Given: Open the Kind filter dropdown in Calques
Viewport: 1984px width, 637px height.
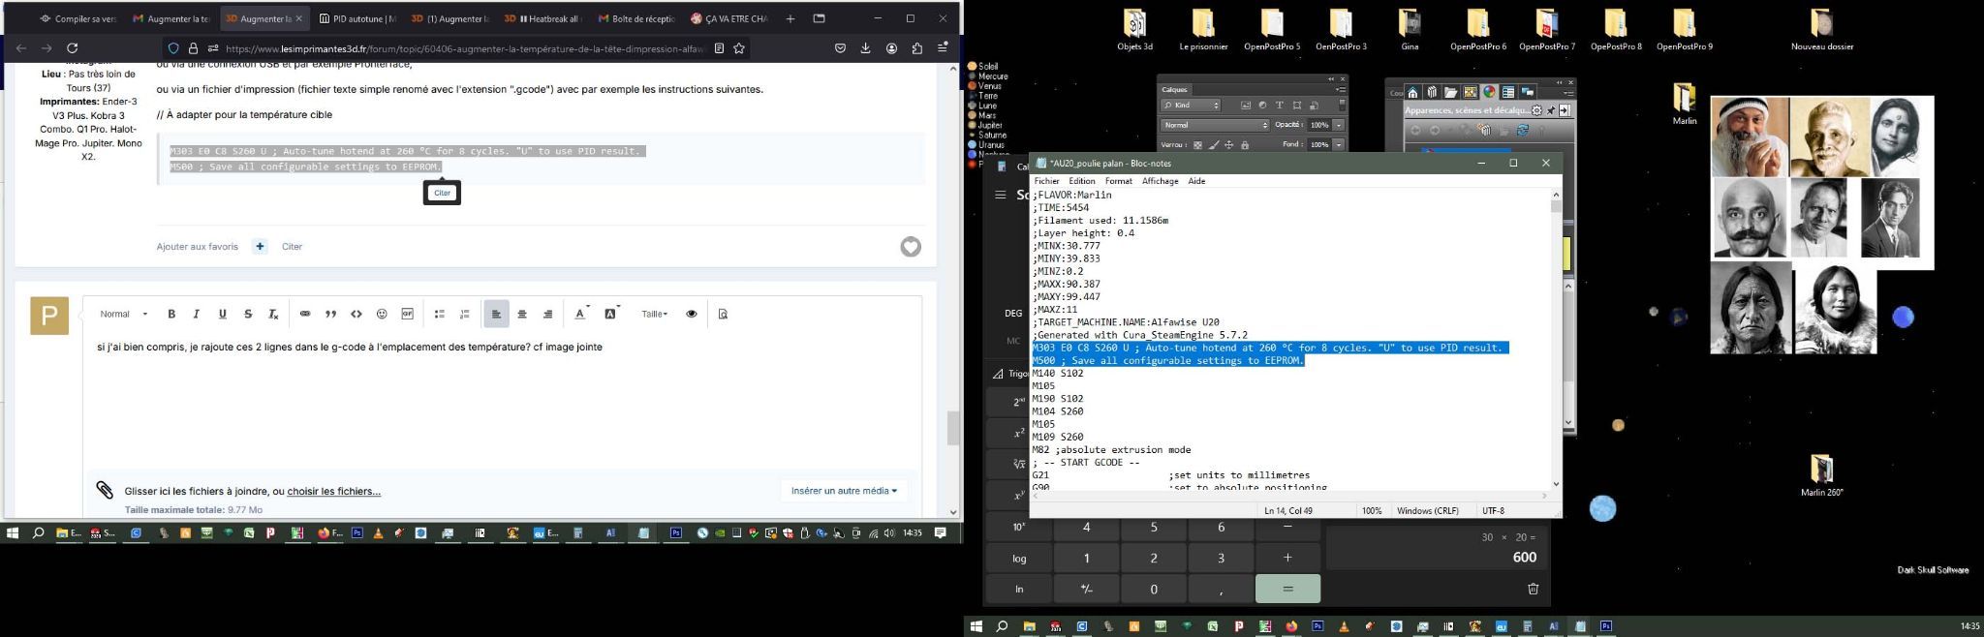Looking at the screenshot, I should (x=1191, y=105).
